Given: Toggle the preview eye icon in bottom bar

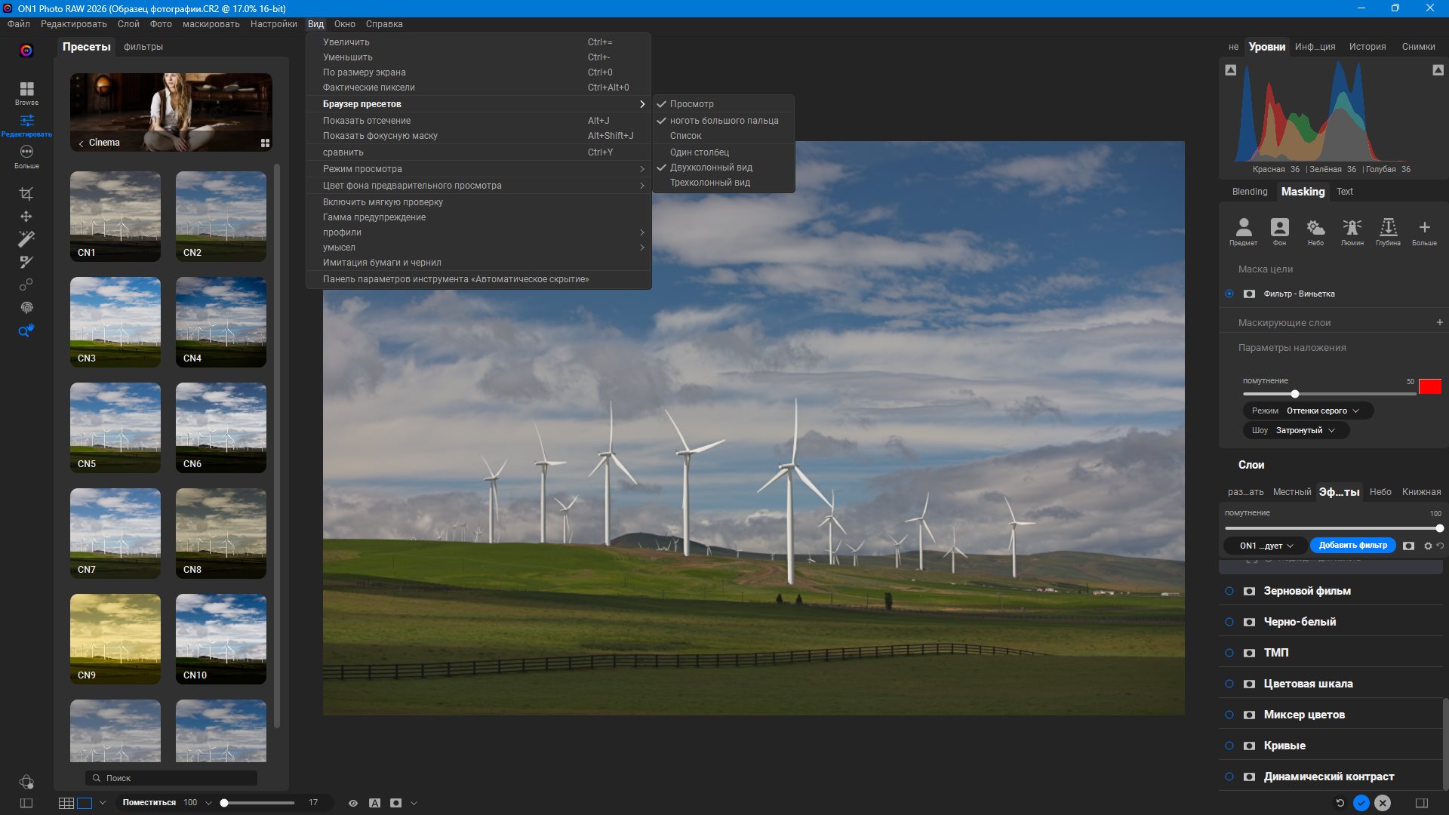Looking at the screenshot, I should 352,803.
